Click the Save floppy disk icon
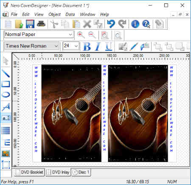Viewport: 191px width, 185px height. pos(30,24)
